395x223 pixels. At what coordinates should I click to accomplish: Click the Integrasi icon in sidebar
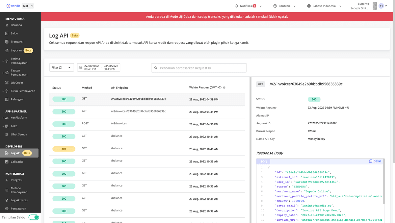coord(7,180)
